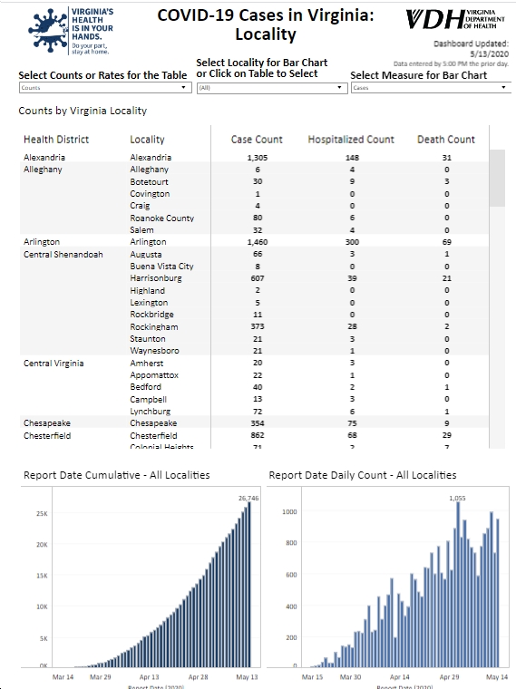Screen dimensions: 516x689
Task: Select the Lynchburg locality row
Action: click(254, 412)
